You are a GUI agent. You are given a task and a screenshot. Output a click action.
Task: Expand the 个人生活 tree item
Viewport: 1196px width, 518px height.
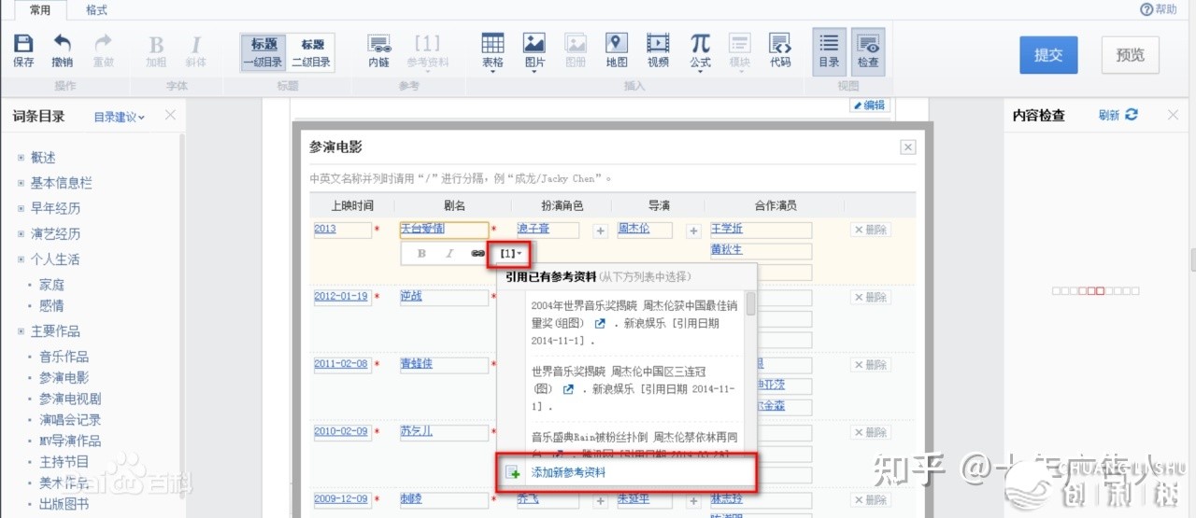(x=21, y=259)
